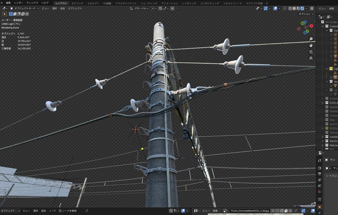The width and height of the screenshot is (338, 215).
Task: Enable the 'ノードを使用' checkbox
Action: point(60,211)
